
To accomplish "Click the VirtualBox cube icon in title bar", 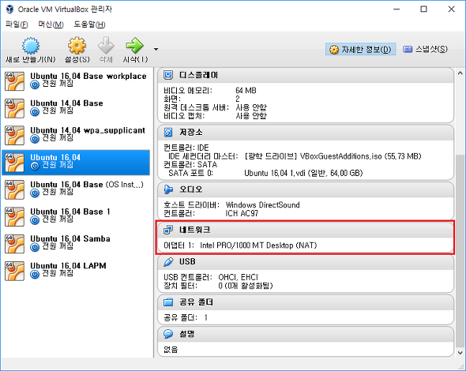I will click(9, 9).
